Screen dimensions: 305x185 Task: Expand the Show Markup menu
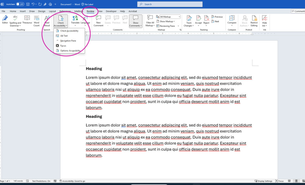point(166,21)
